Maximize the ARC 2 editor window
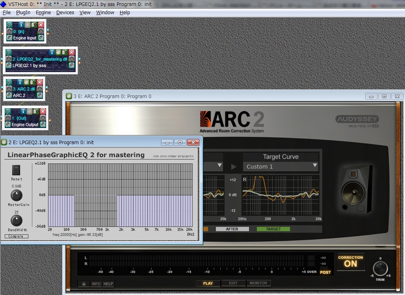The height and width of the screenshot is (295, 405). (x=384, y=96)
